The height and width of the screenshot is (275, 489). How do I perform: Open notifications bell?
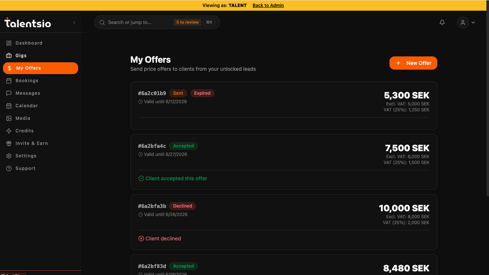tap(442, 23)
